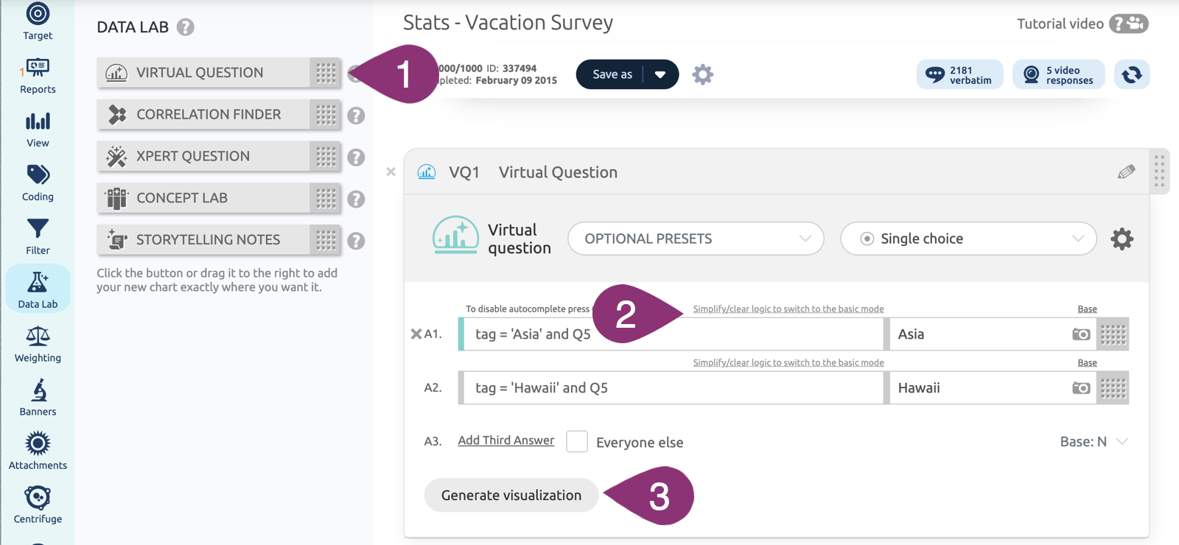The width and height of the screenshot is (1179, 545).
Task: Add a Virtual Question chart
Action: 203,73
